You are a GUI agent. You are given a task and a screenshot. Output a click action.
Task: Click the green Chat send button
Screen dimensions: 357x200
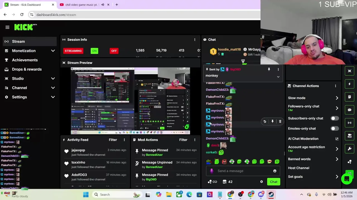[274, 182]
